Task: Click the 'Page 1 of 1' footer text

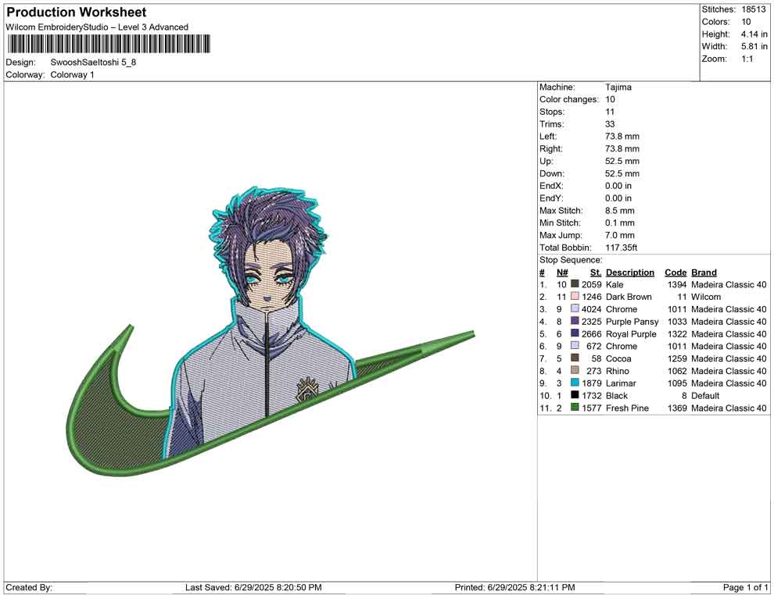Action: [745, 587]
